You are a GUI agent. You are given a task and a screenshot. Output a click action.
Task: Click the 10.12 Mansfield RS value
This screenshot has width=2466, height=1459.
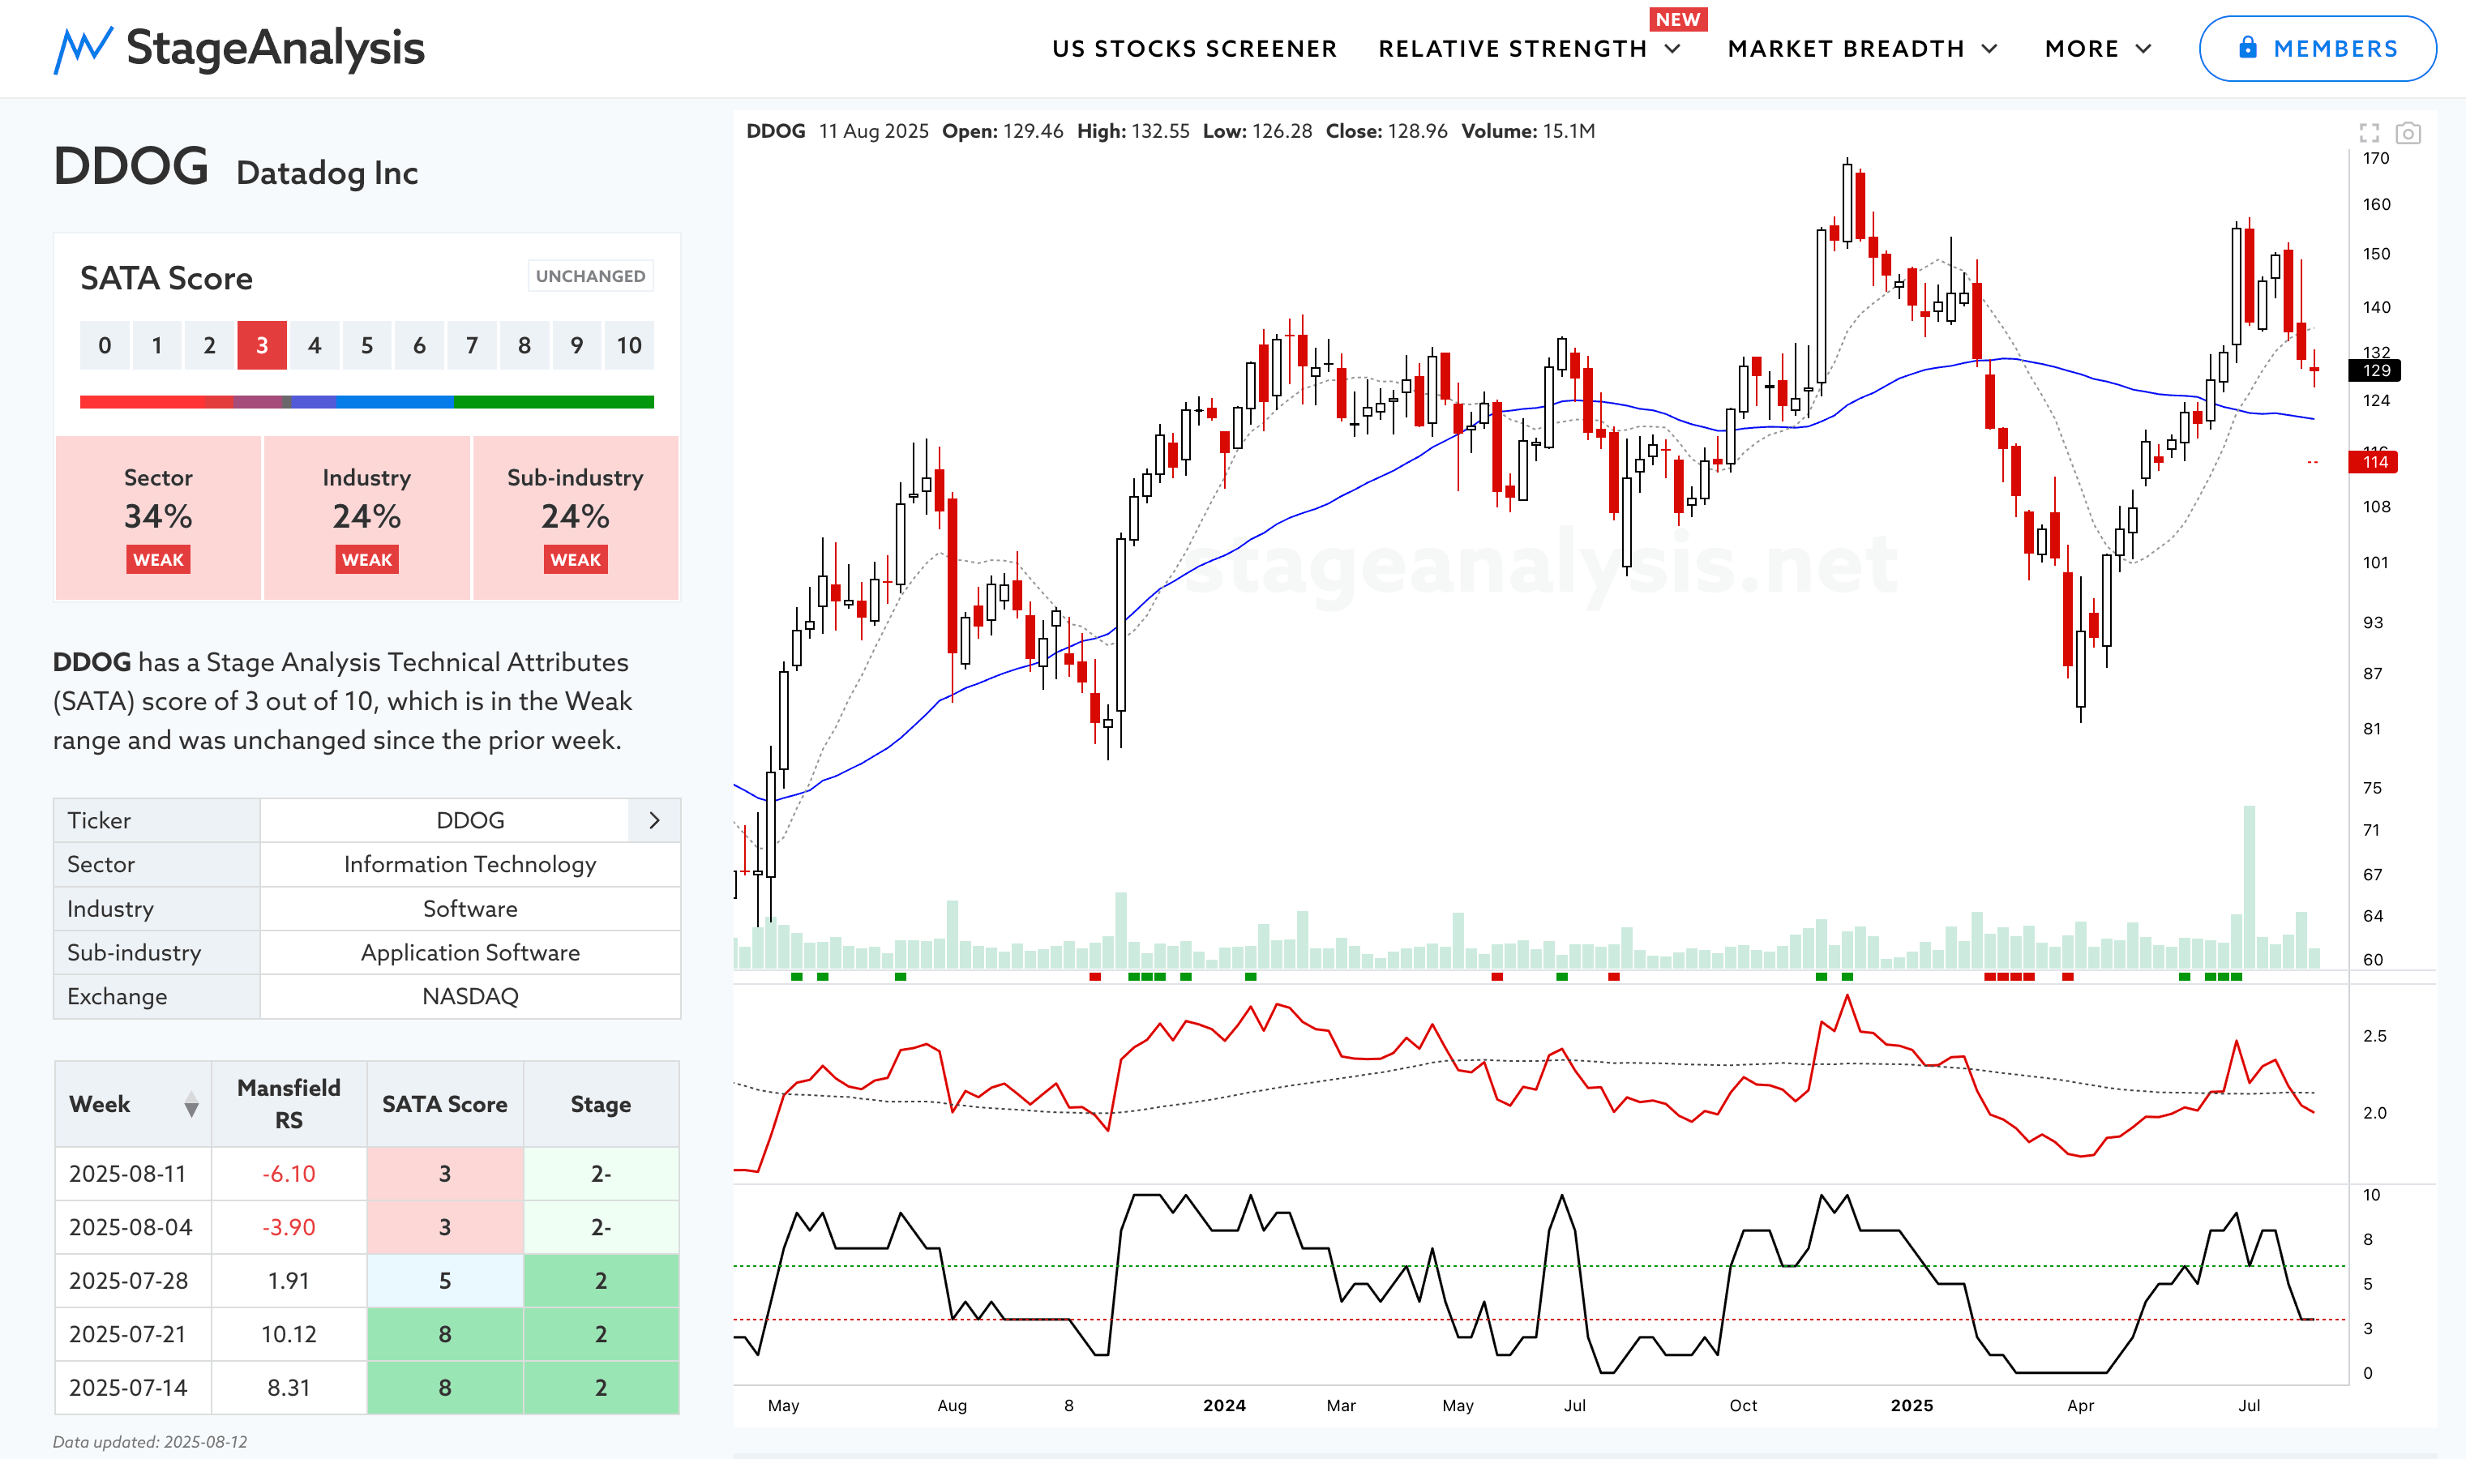(x=289, y=1334)
